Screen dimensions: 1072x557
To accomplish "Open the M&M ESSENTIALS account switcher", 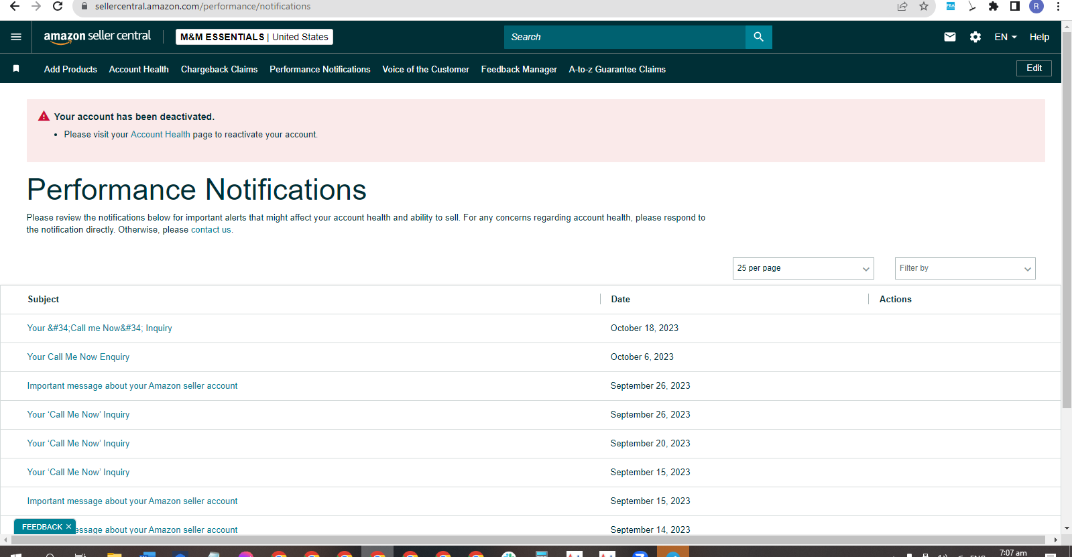I will [254, 37].
